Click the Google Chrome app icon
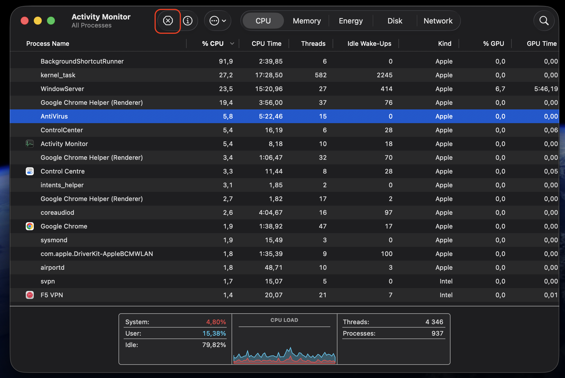 click(x=30, y=226)
